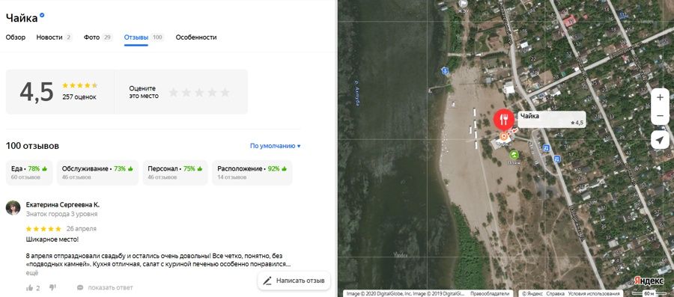Expand review text via ещё
The height and width of the screenshot is (297, 674).
[x=31, y=272]
